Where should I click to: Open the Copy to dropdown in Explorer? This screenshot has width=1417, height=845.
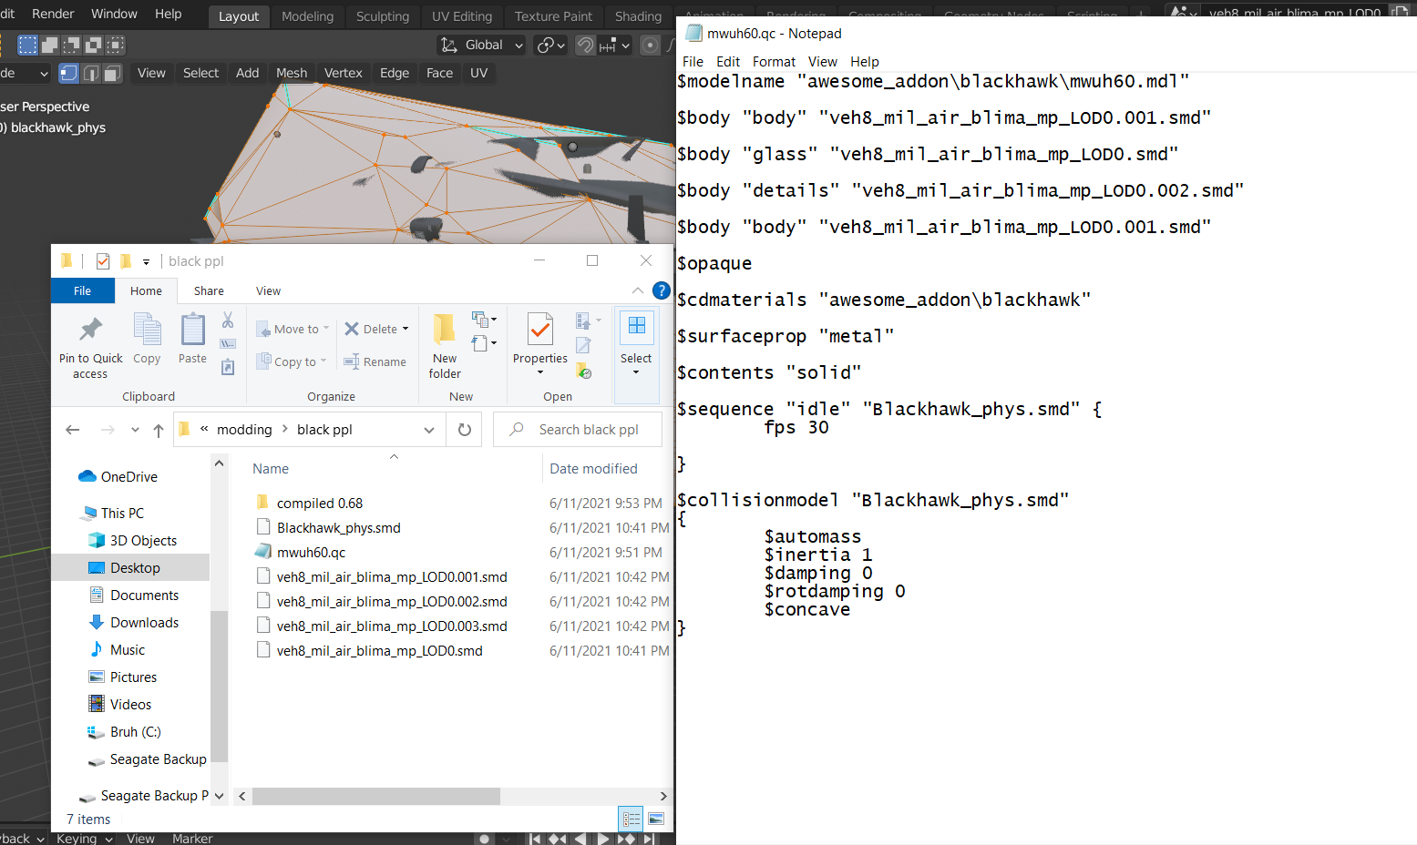click(291, 361)
